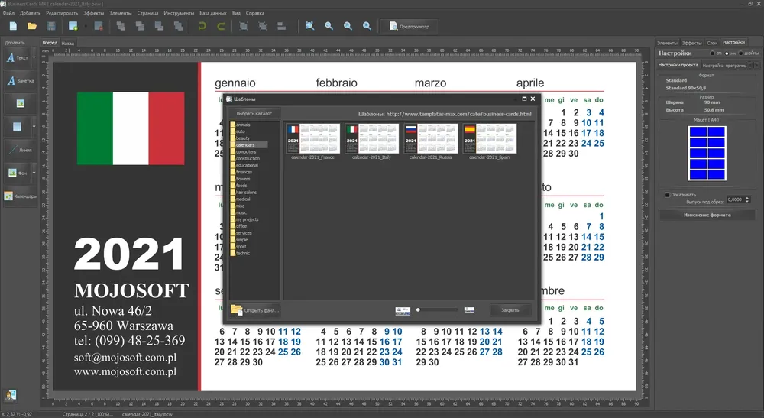Click the Open folder toolbar icon

point(32,26)
